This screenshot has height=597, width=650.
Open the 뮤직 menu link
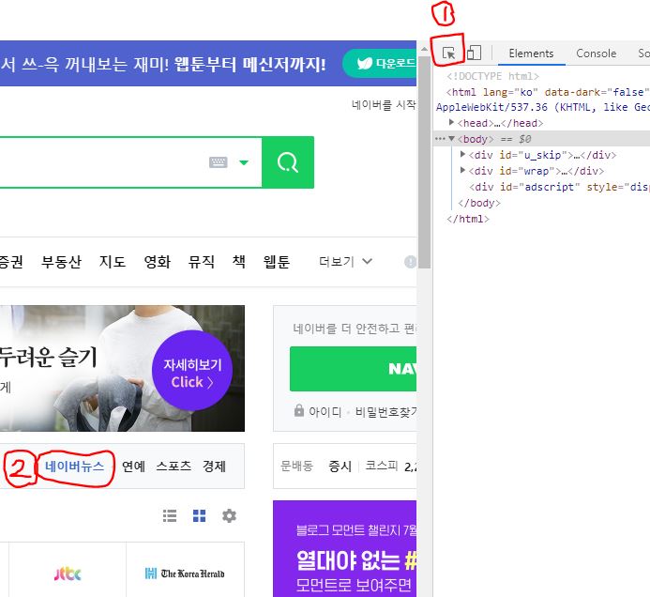click(x=202, y=262)
